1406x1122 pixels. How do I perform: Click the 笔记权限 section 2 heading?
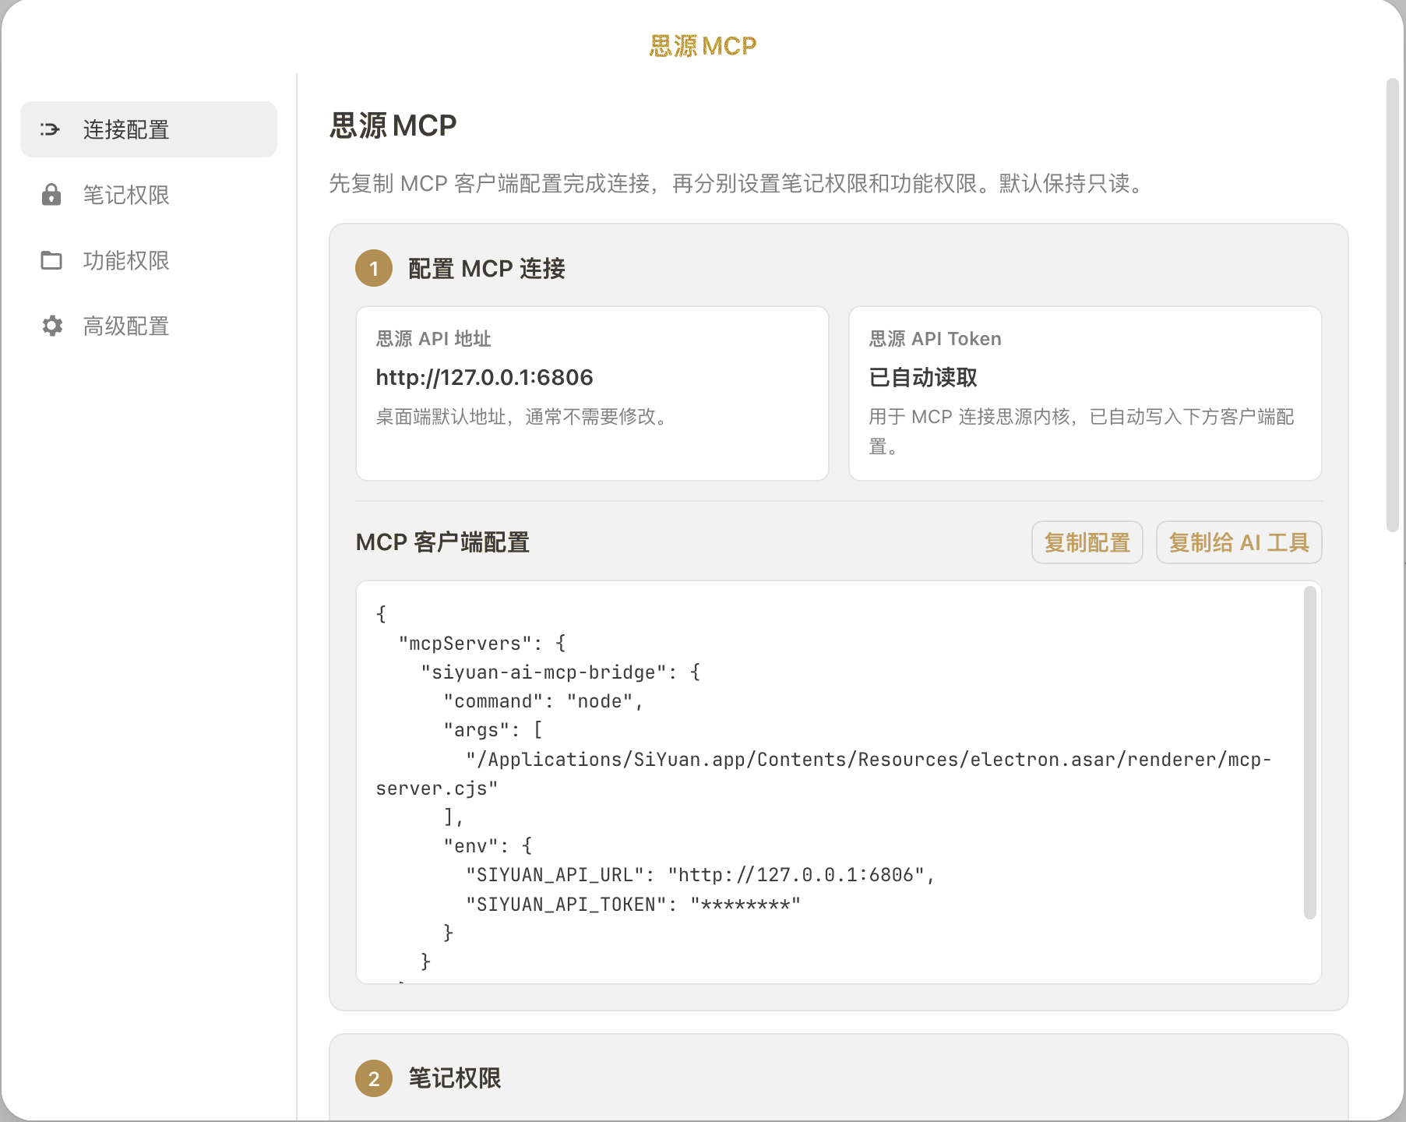click(455, 1078)
